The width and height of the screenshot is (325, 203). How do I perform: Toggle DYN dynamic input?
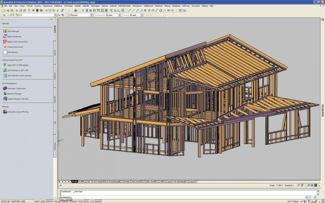(x=87, y=201)
